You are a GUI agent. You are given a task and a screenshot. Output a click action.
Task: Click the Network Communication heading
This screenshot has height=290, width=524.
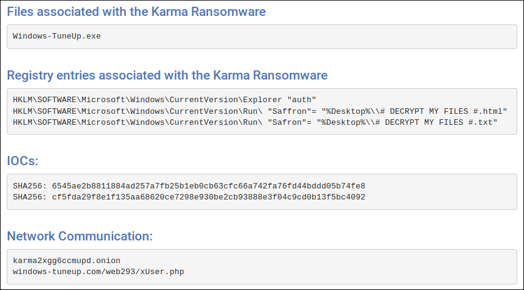[x=80, y=236]
